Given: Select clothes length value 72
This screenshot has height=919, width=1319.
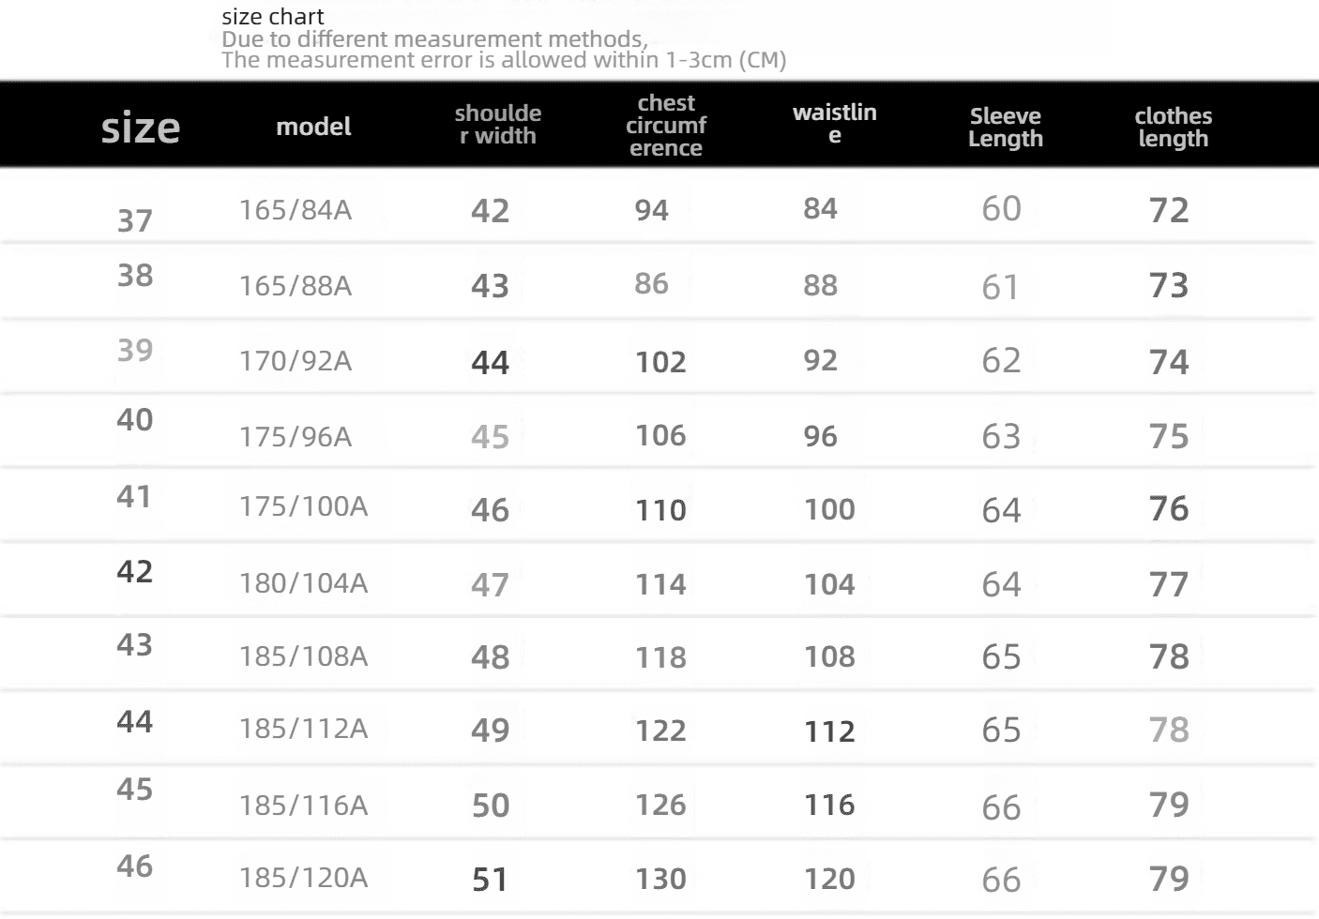Looking at the screenshot, I should (1169, 210).
